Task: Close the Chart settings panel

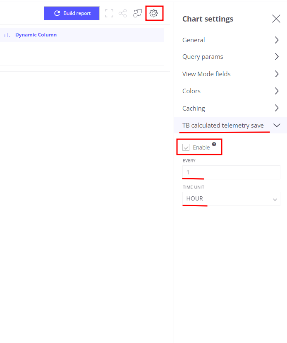Action: (x=276, y=19)
